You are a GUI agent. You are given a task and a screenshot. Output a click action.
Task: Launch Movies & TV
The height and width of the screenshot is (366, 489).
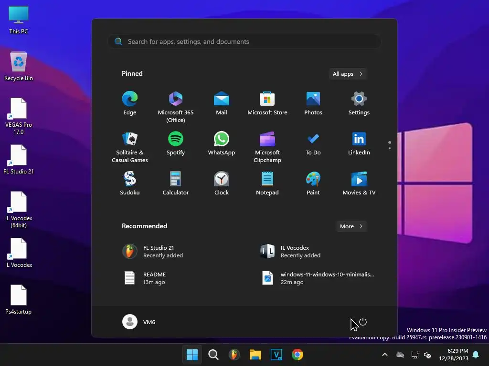pos(359,183)
